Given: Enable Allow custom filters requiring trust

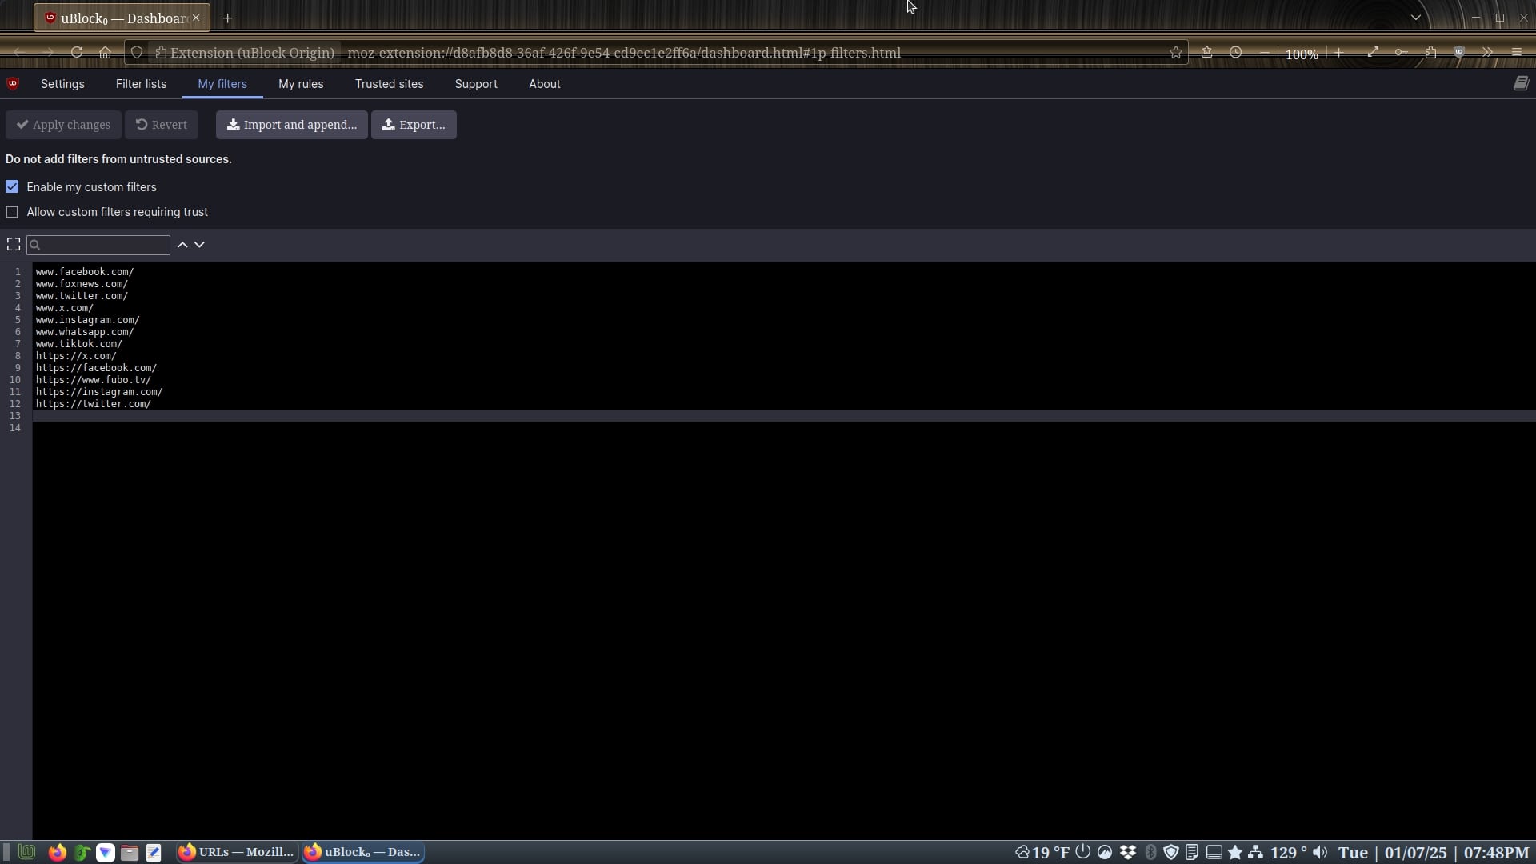Looking at the screenshot, I should click(12, 212).
